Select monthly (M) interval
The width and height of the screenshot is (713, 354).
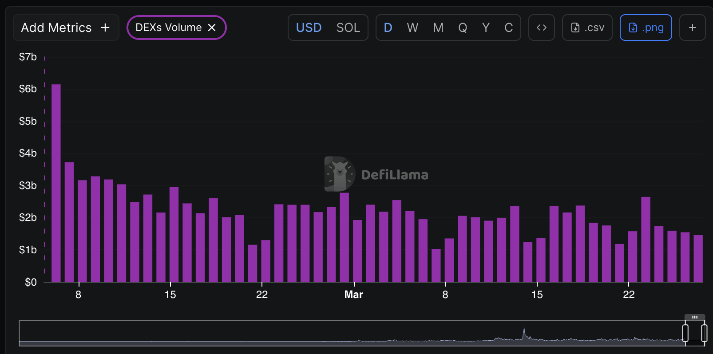click(438, 28)
